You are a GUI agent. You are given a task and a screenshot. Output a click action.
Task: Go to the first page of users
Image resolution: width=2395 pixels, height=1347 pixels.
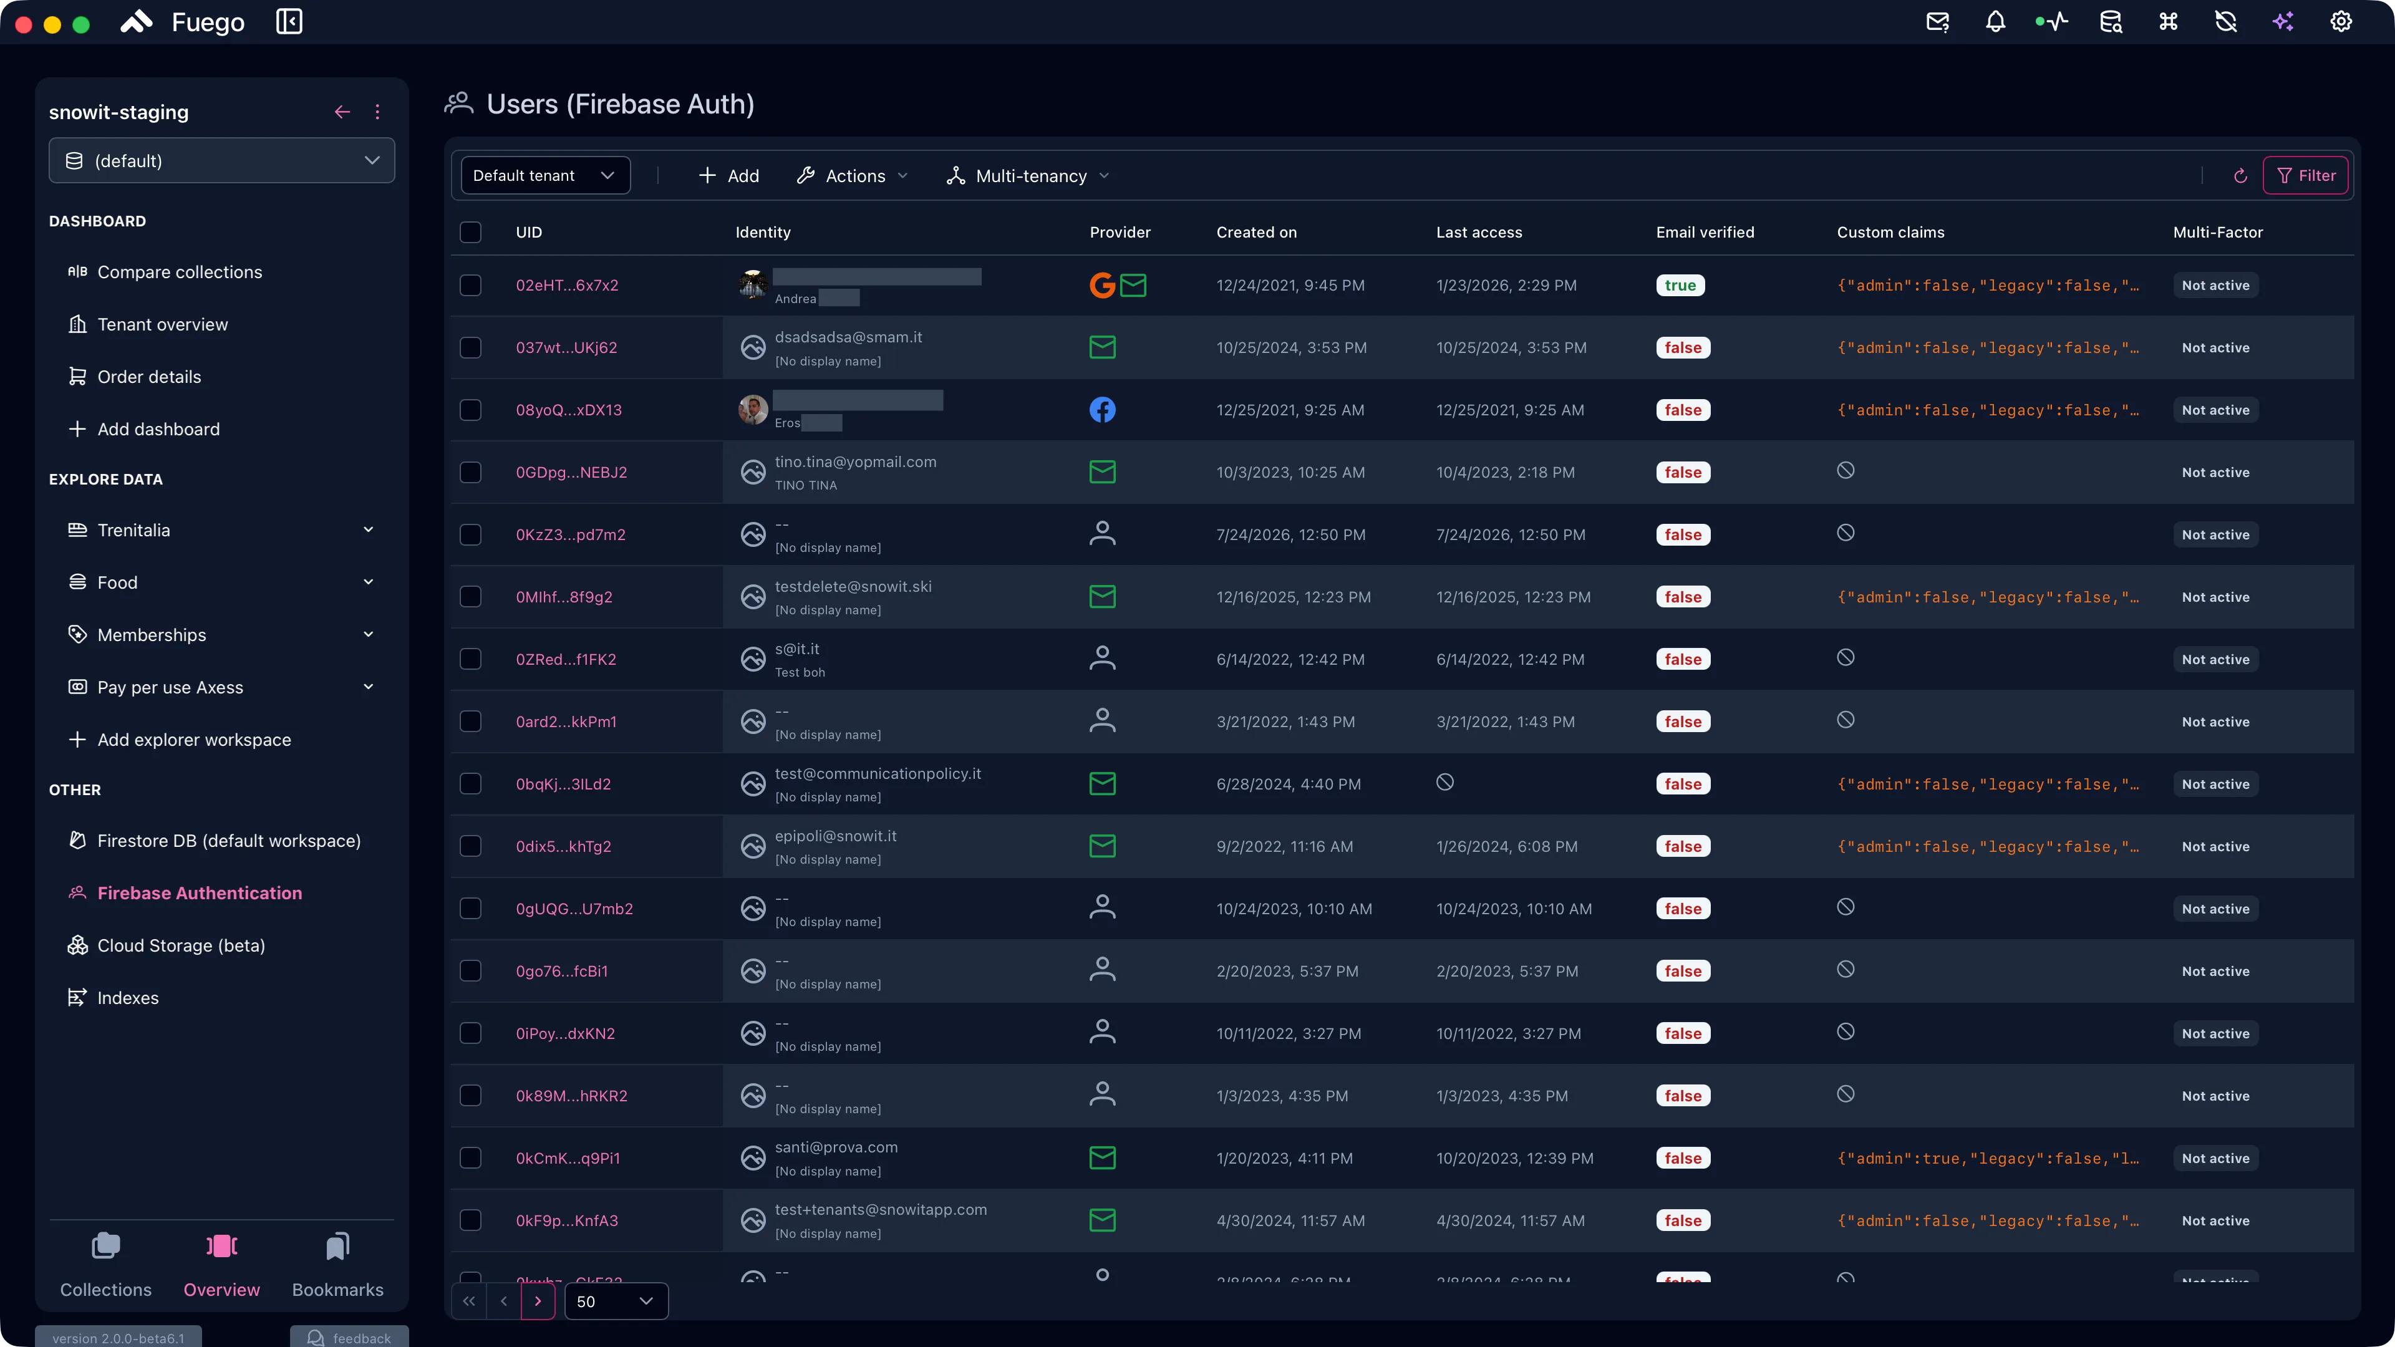(x=468, y=1300)
